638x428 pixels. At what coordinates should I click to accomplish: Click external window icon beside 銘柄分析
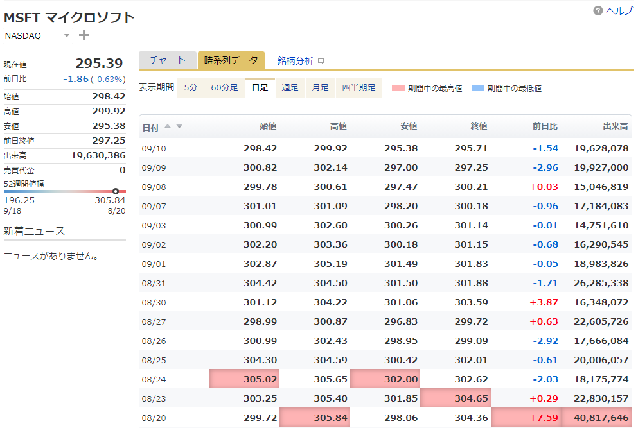[321, 62]
